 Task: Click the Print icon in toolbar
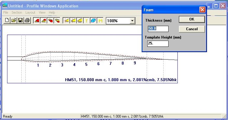(27, 21)
